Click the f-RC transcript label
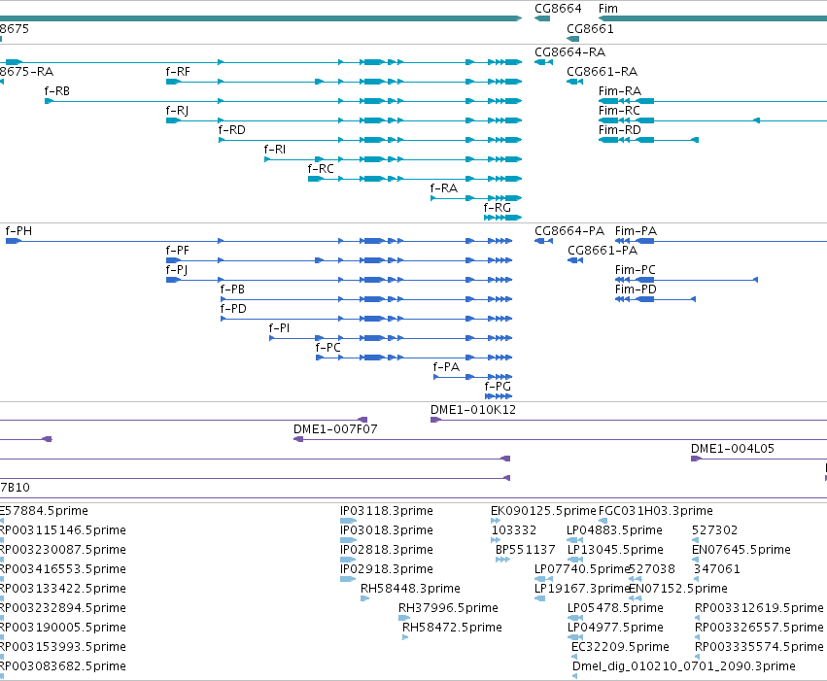 320,169
